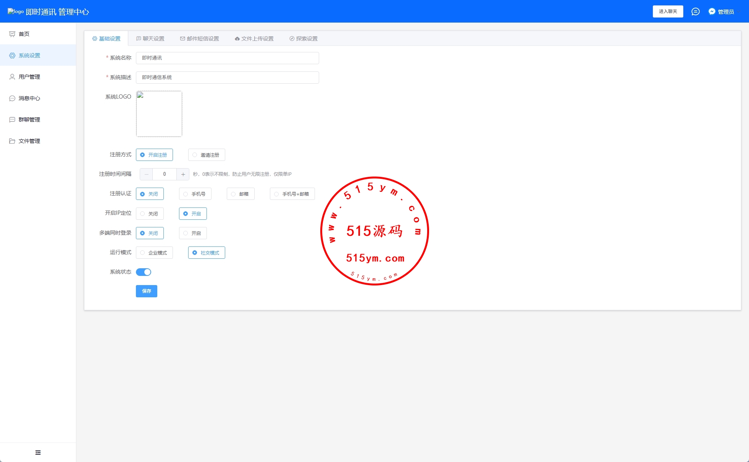The image size is (749, 462).
Task: Click the system settings gear icon
Action: coord(12,55)
